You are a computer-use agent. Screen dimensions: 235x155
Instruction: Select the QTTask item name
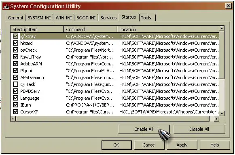click(x=28, y=84)
